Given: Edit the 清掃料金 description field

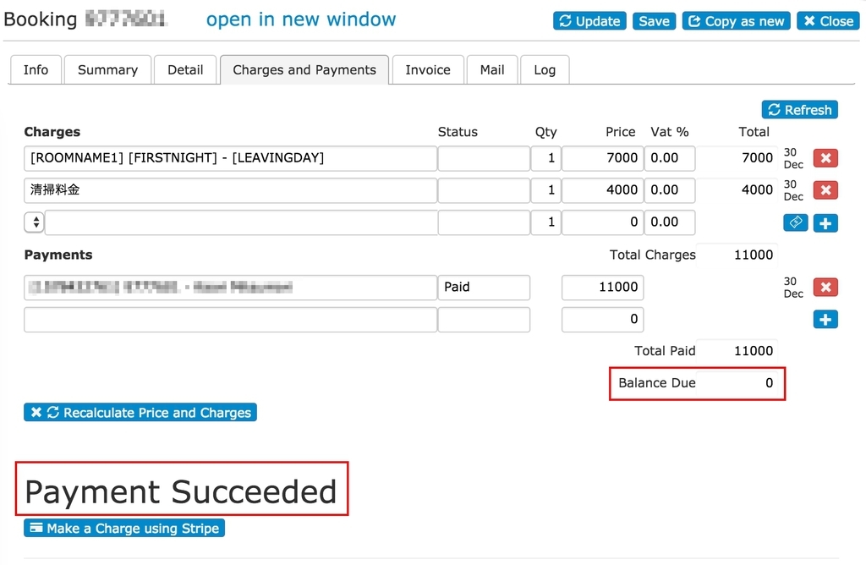Looking at the screenshot, I should (230, 190).
